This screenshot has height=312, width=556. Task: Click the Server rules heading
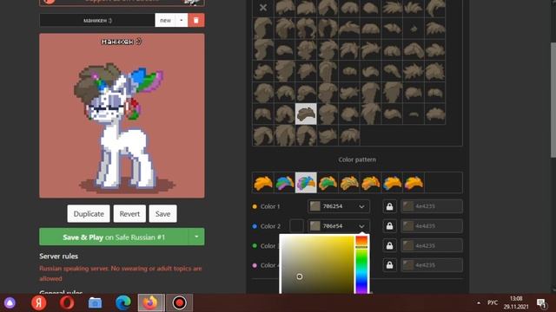click(x=58, y=257)
